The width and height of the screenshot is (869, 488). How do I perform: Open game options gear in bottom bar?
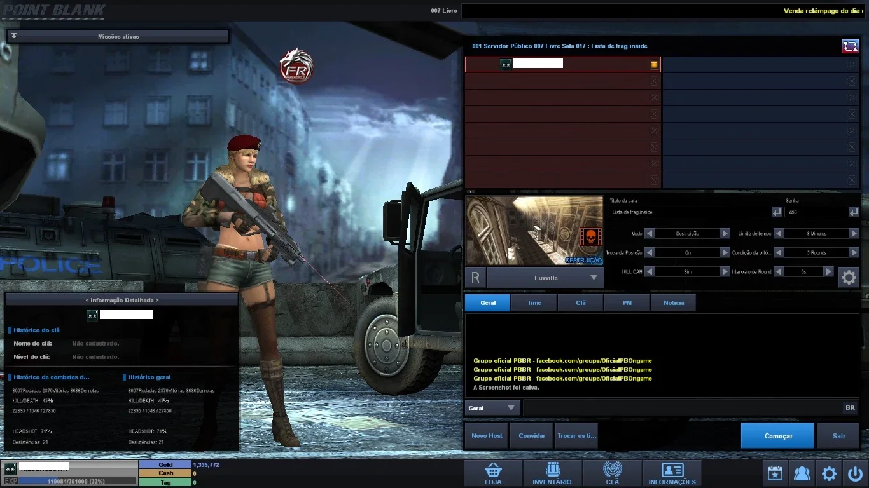(x=829, y=473)
